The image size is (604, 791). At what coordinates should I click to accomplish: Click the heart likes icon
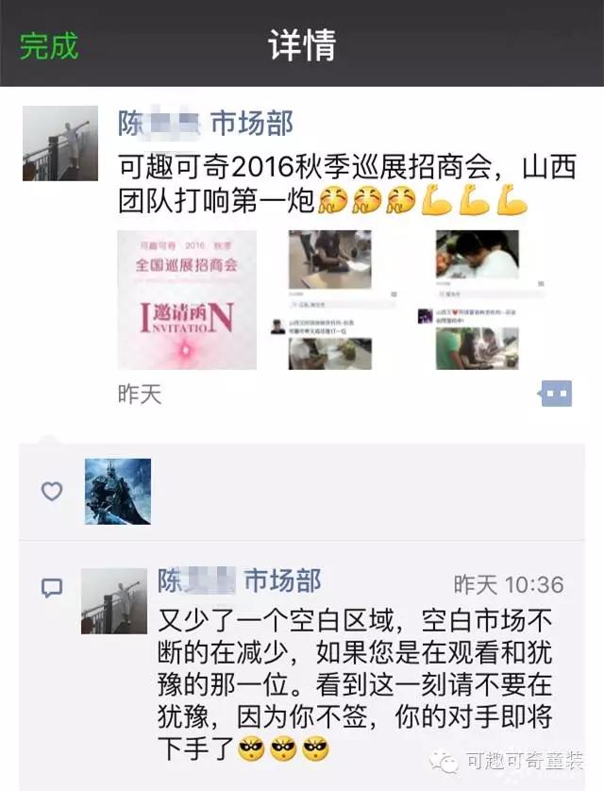tap(51, 492)
